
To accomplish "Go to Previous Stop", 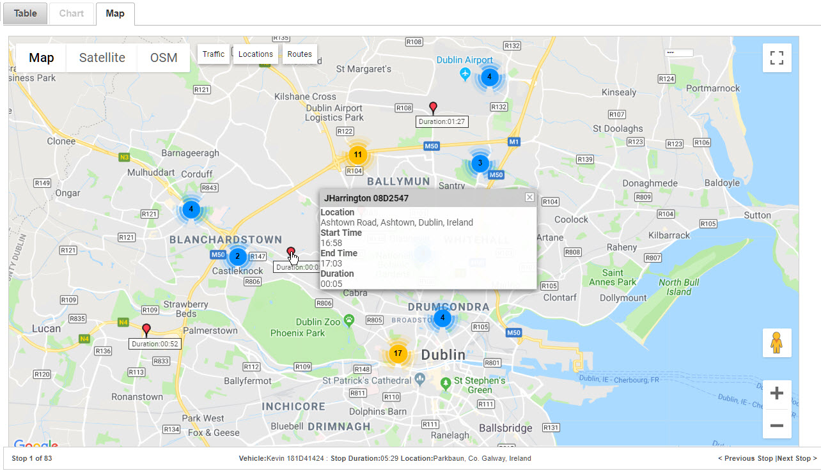I will click(x=746, y=458).
